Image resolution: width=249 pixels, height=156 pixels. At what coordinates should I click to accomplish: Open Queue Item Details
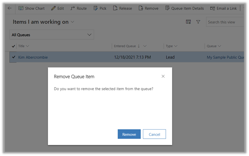pyautogui.click(x=185, y=8)
